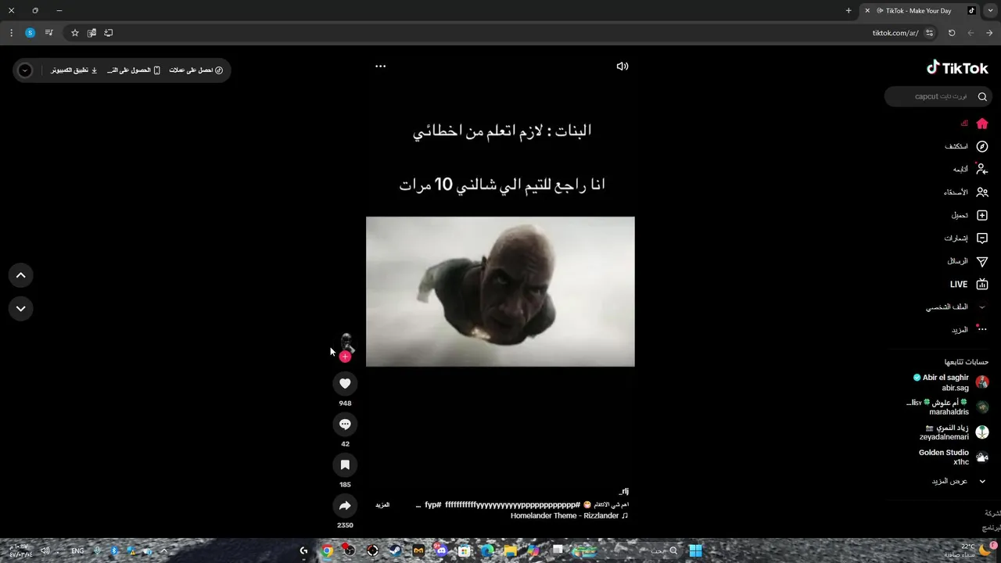The image size is (1001, 563).
Task: Like the video with the heart icon
Action: point(345,383)
